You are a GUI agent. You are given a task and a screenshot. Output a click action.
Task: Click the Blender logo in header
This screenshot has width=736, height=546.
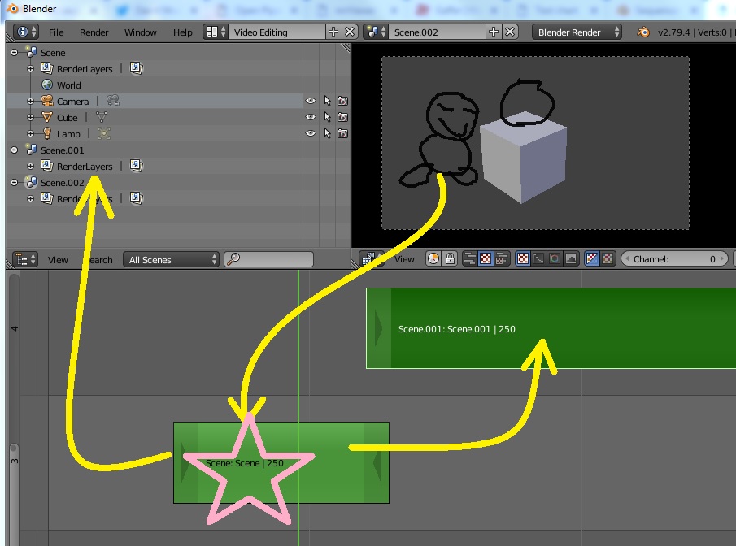click(643, 32)
